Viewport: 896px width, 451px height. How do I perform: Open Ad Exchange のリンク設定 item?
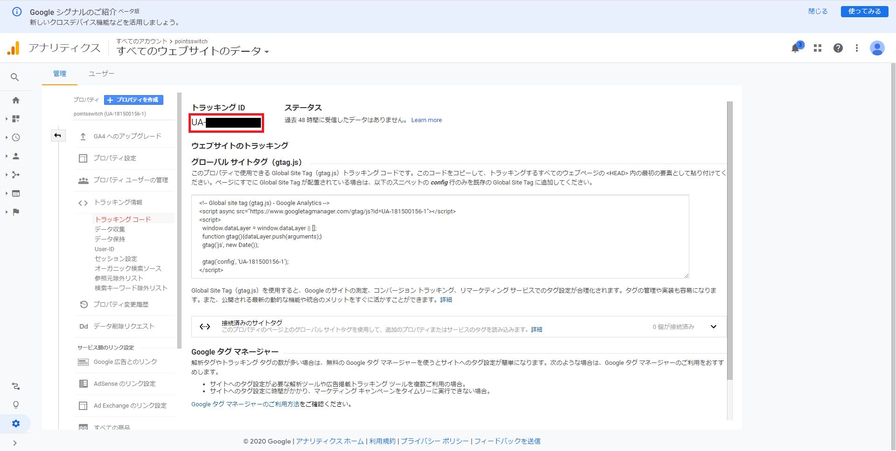[x=124, y=405]
